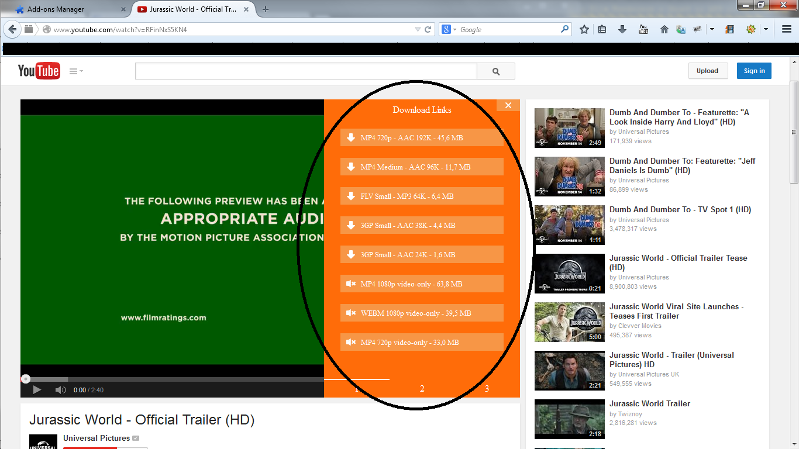Expand dropdown arrow after the gear extension icon
Screen dimensions: 799x449
[766, 29]
